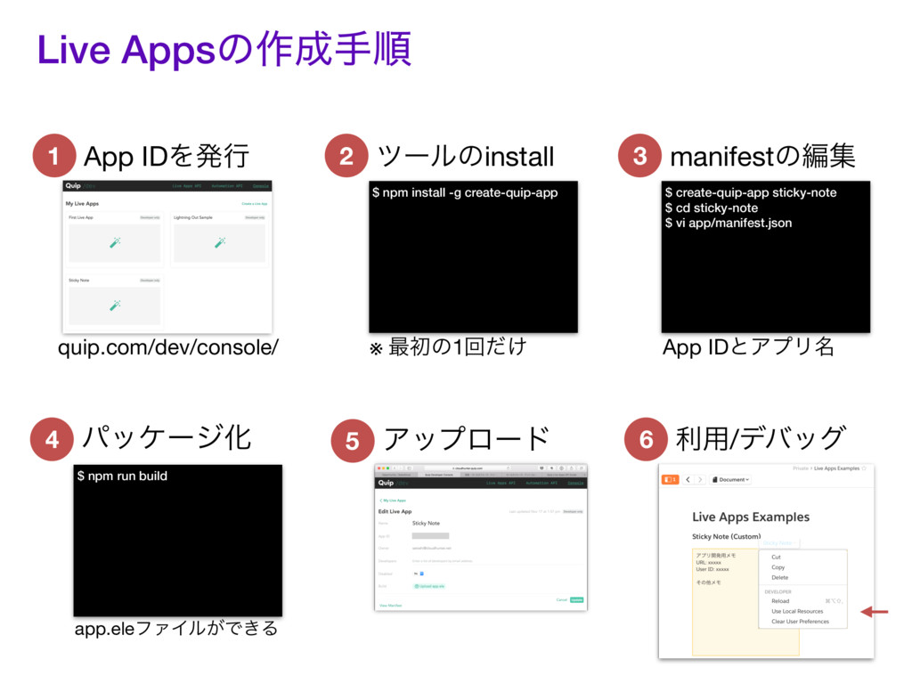The height and width of the screenshot is (684, 912).
Task: Click Console link in My Live Apps console
Action: [x=261, y=186]
